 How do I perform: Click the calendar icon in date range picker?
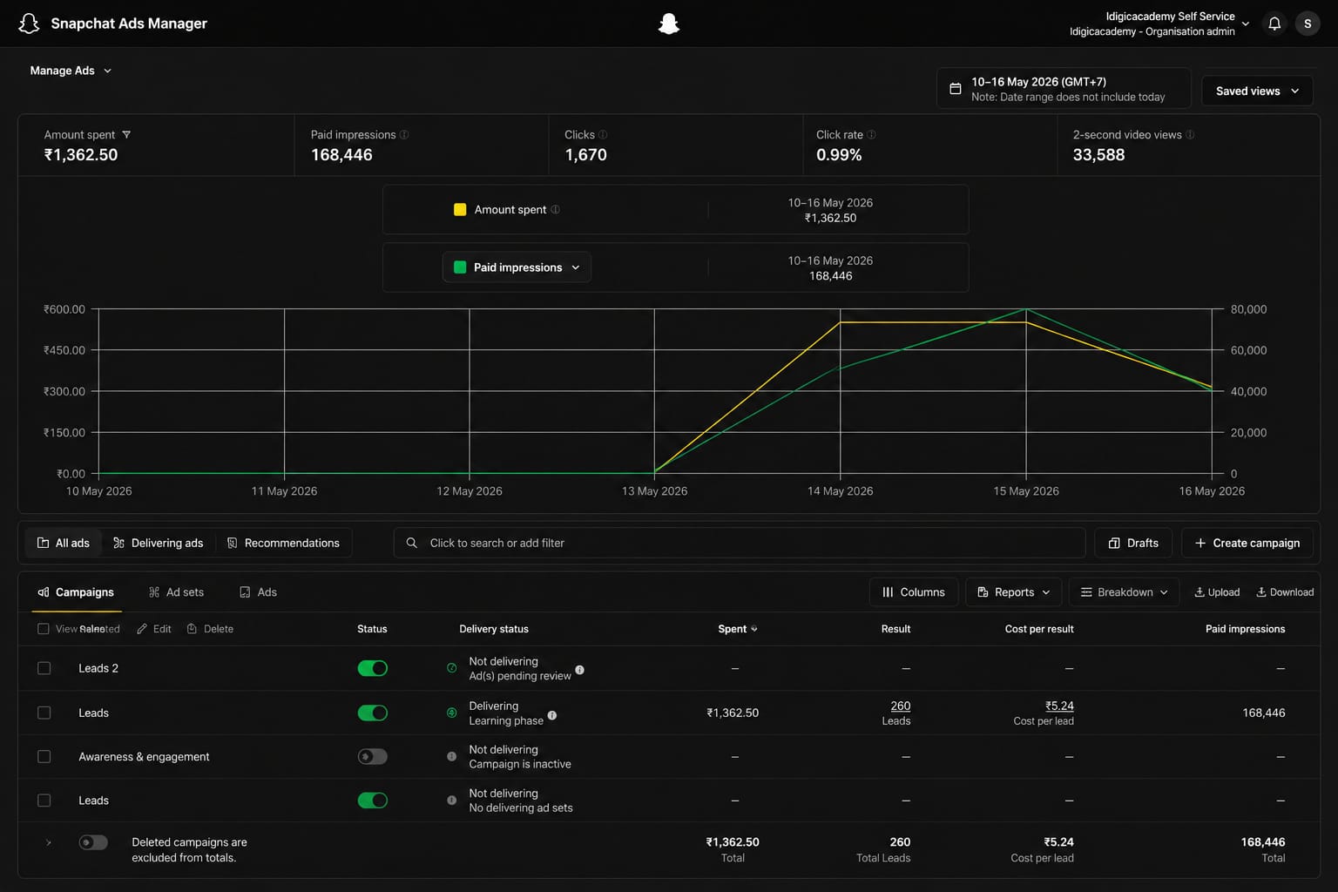click(956, 89)
